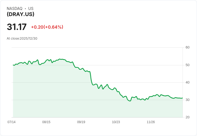The height and width of the screenshot is (136, 197).
Task: Click the 10/23 date label on x-axis
Action: pyautogui.click(x=116, y=122)
